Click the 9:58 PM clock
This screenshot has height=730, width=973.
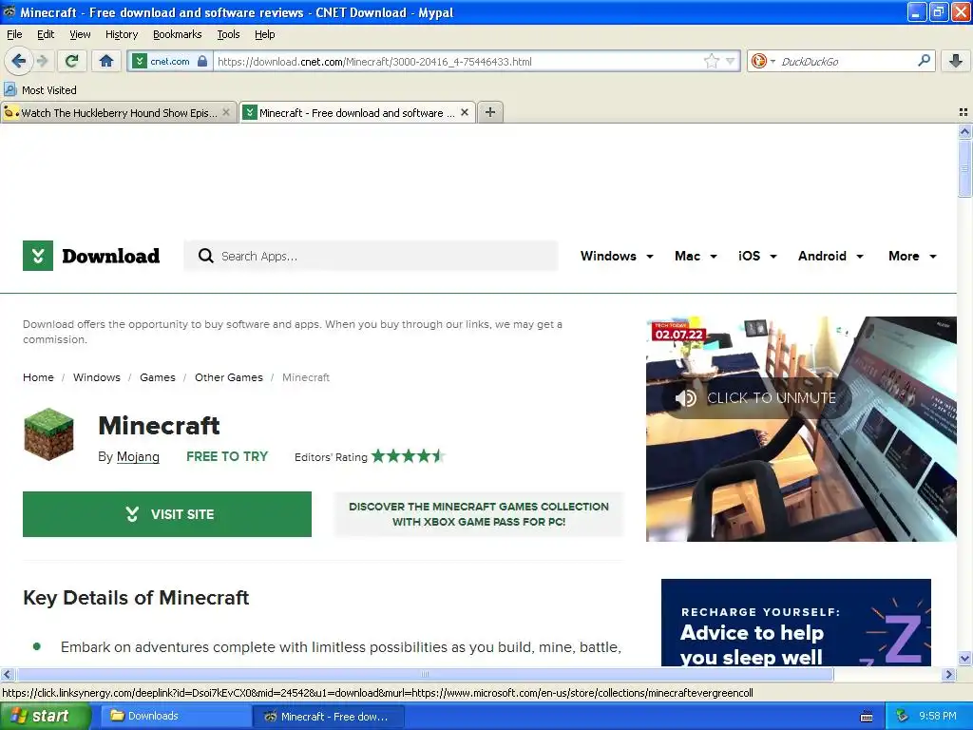click(938, 716)
